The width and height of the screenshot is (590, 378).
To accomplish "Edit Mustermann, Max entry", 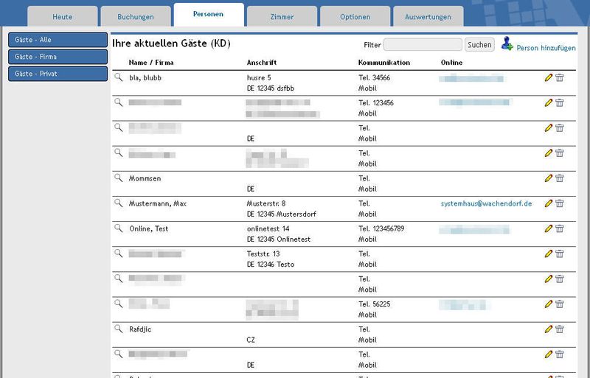I will (549, 203).
